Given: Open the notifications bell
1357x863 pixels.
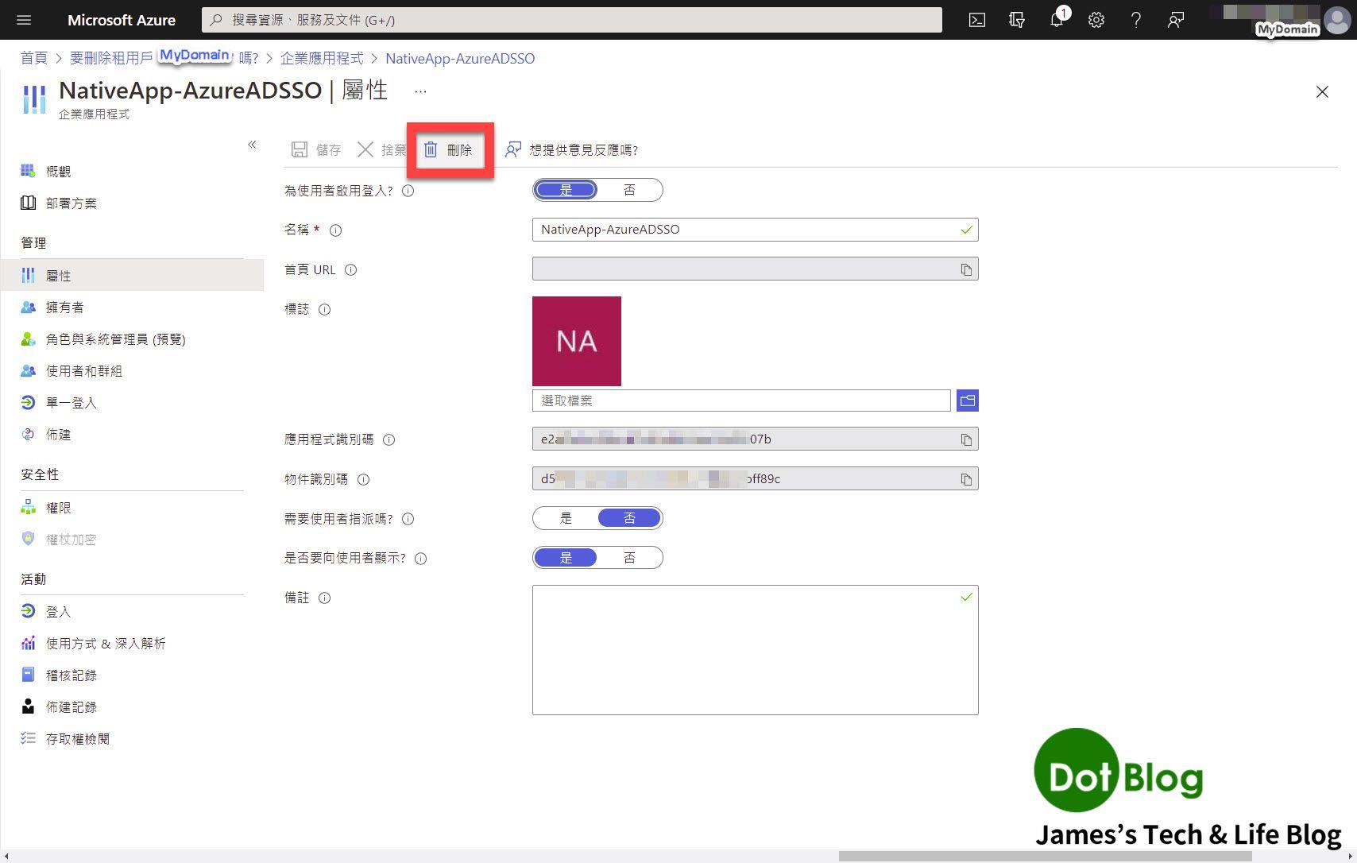Looking at the screenshot, I should click(x=1057, y=20).
